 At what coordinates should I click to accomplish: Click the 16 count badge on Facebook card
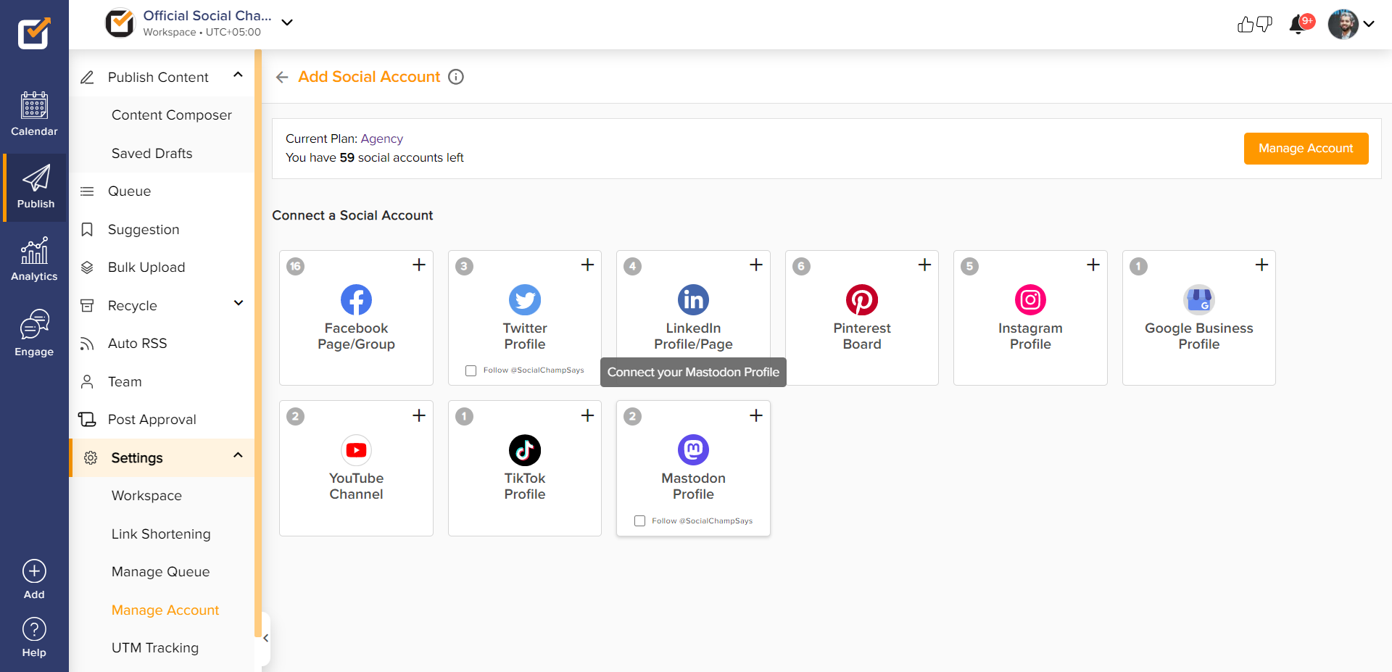click(x=295, y=266)
